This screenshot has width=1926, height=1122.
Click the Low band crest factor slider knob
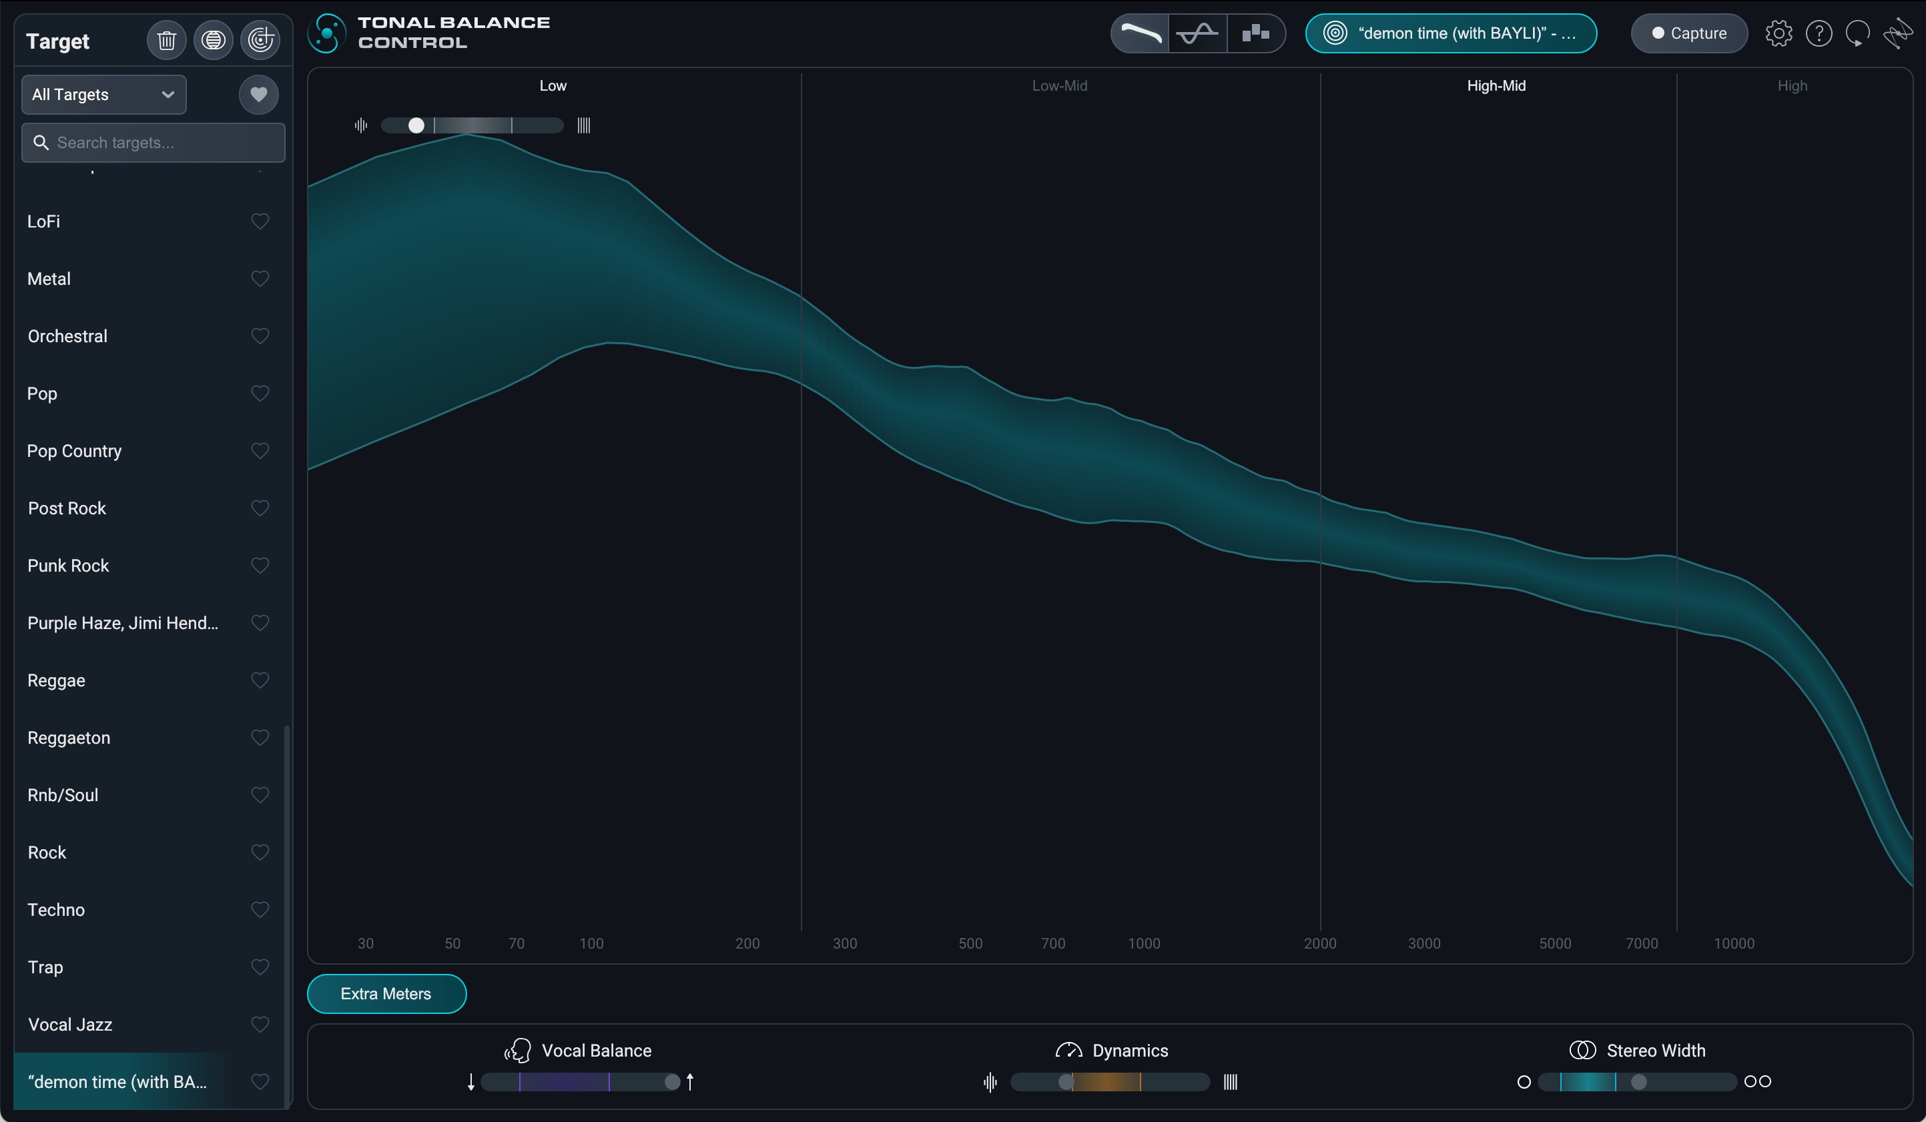coord(416,125)
